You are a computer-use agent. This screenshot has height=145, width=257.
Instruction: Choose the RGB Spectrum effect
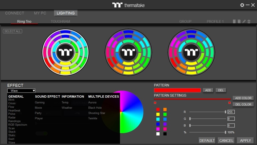pos(18,125)
